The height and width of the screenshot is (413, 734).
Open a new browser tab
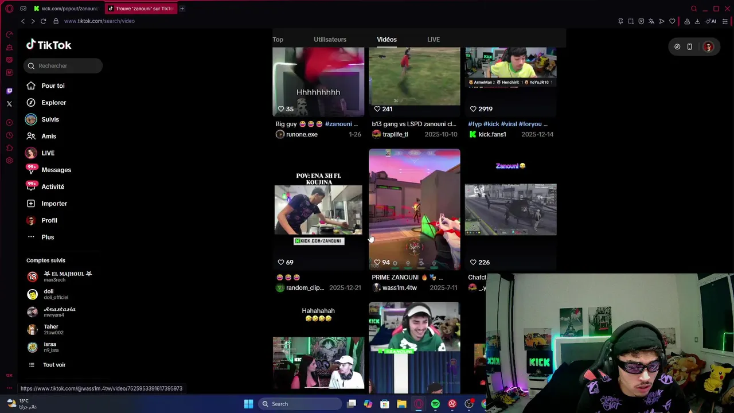click(x=182, y=9)
